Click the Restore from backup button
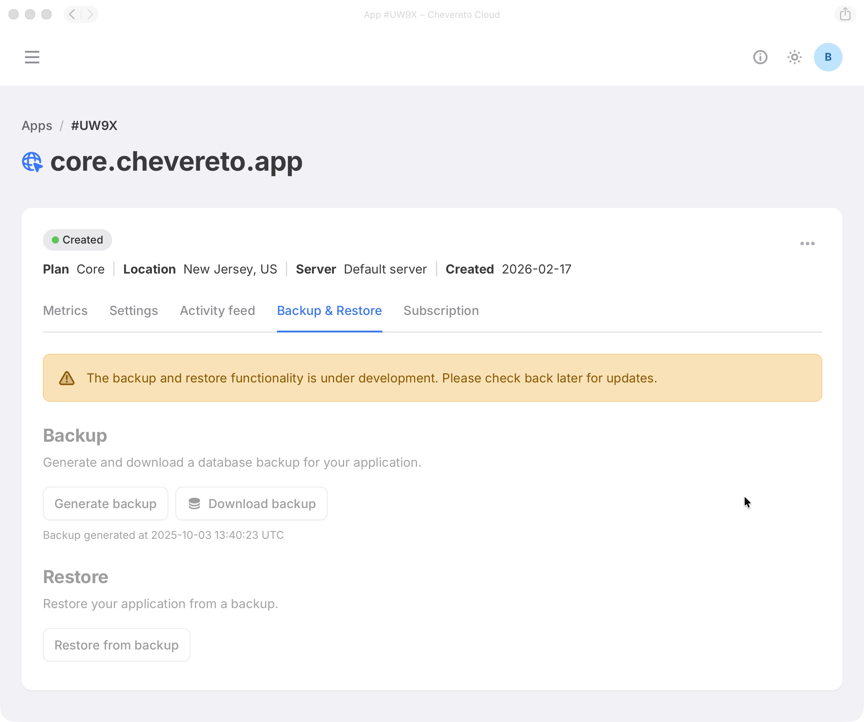 click(x=116, y=645)
